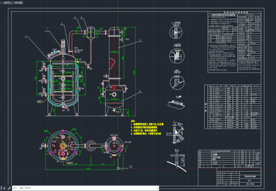
Task: Select the 120 dimension in bottom detail
Action: (x=183, y=161)
